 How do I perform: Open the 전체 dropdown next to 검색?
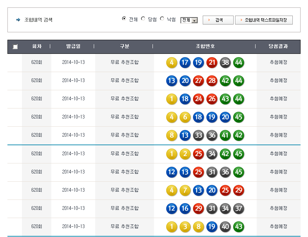pyautogui.click(x=189, y=20)
